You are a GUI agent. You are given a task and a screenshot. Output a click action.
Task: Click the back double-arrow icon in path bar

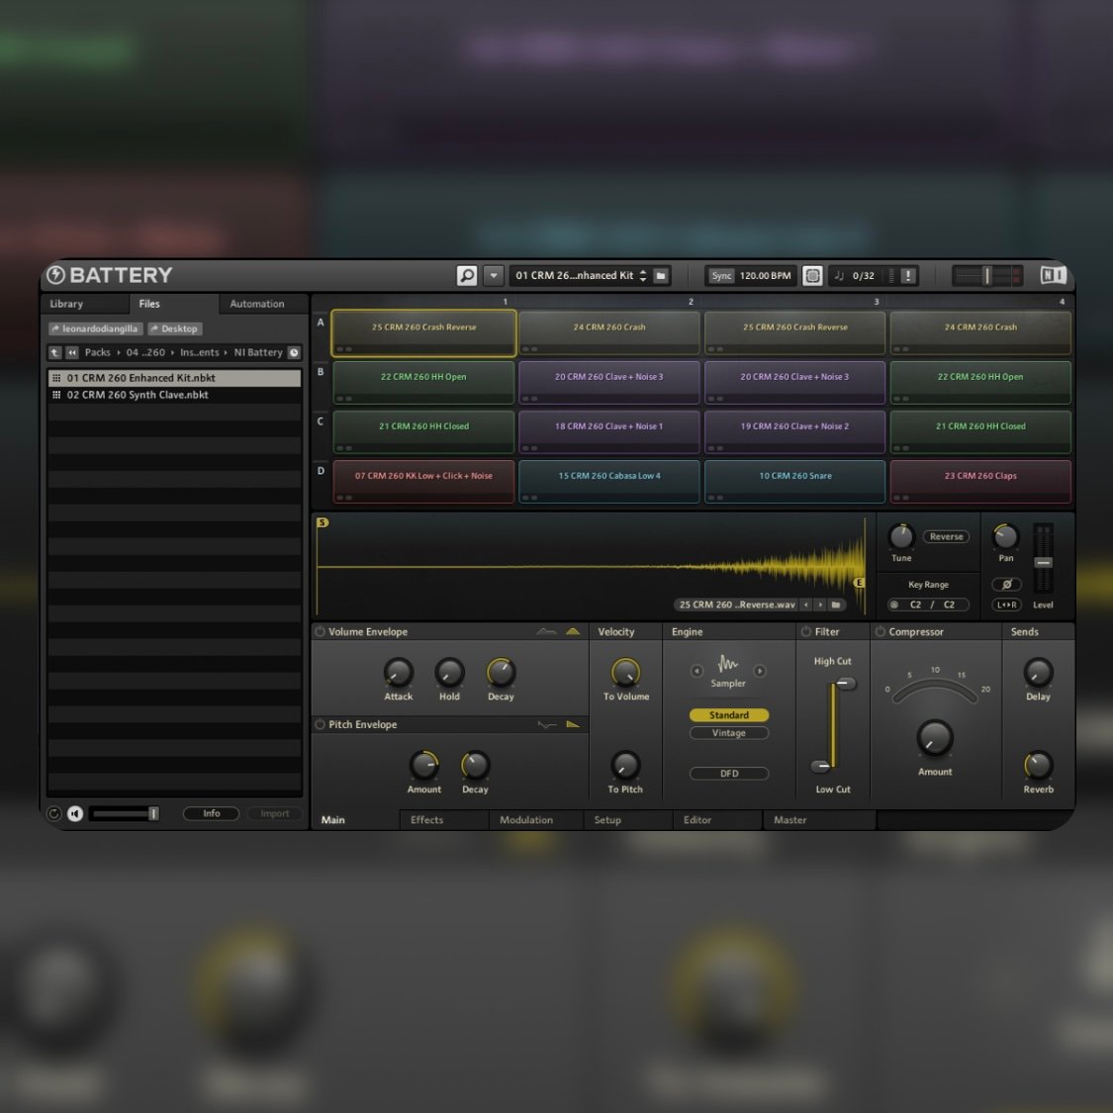71,352
